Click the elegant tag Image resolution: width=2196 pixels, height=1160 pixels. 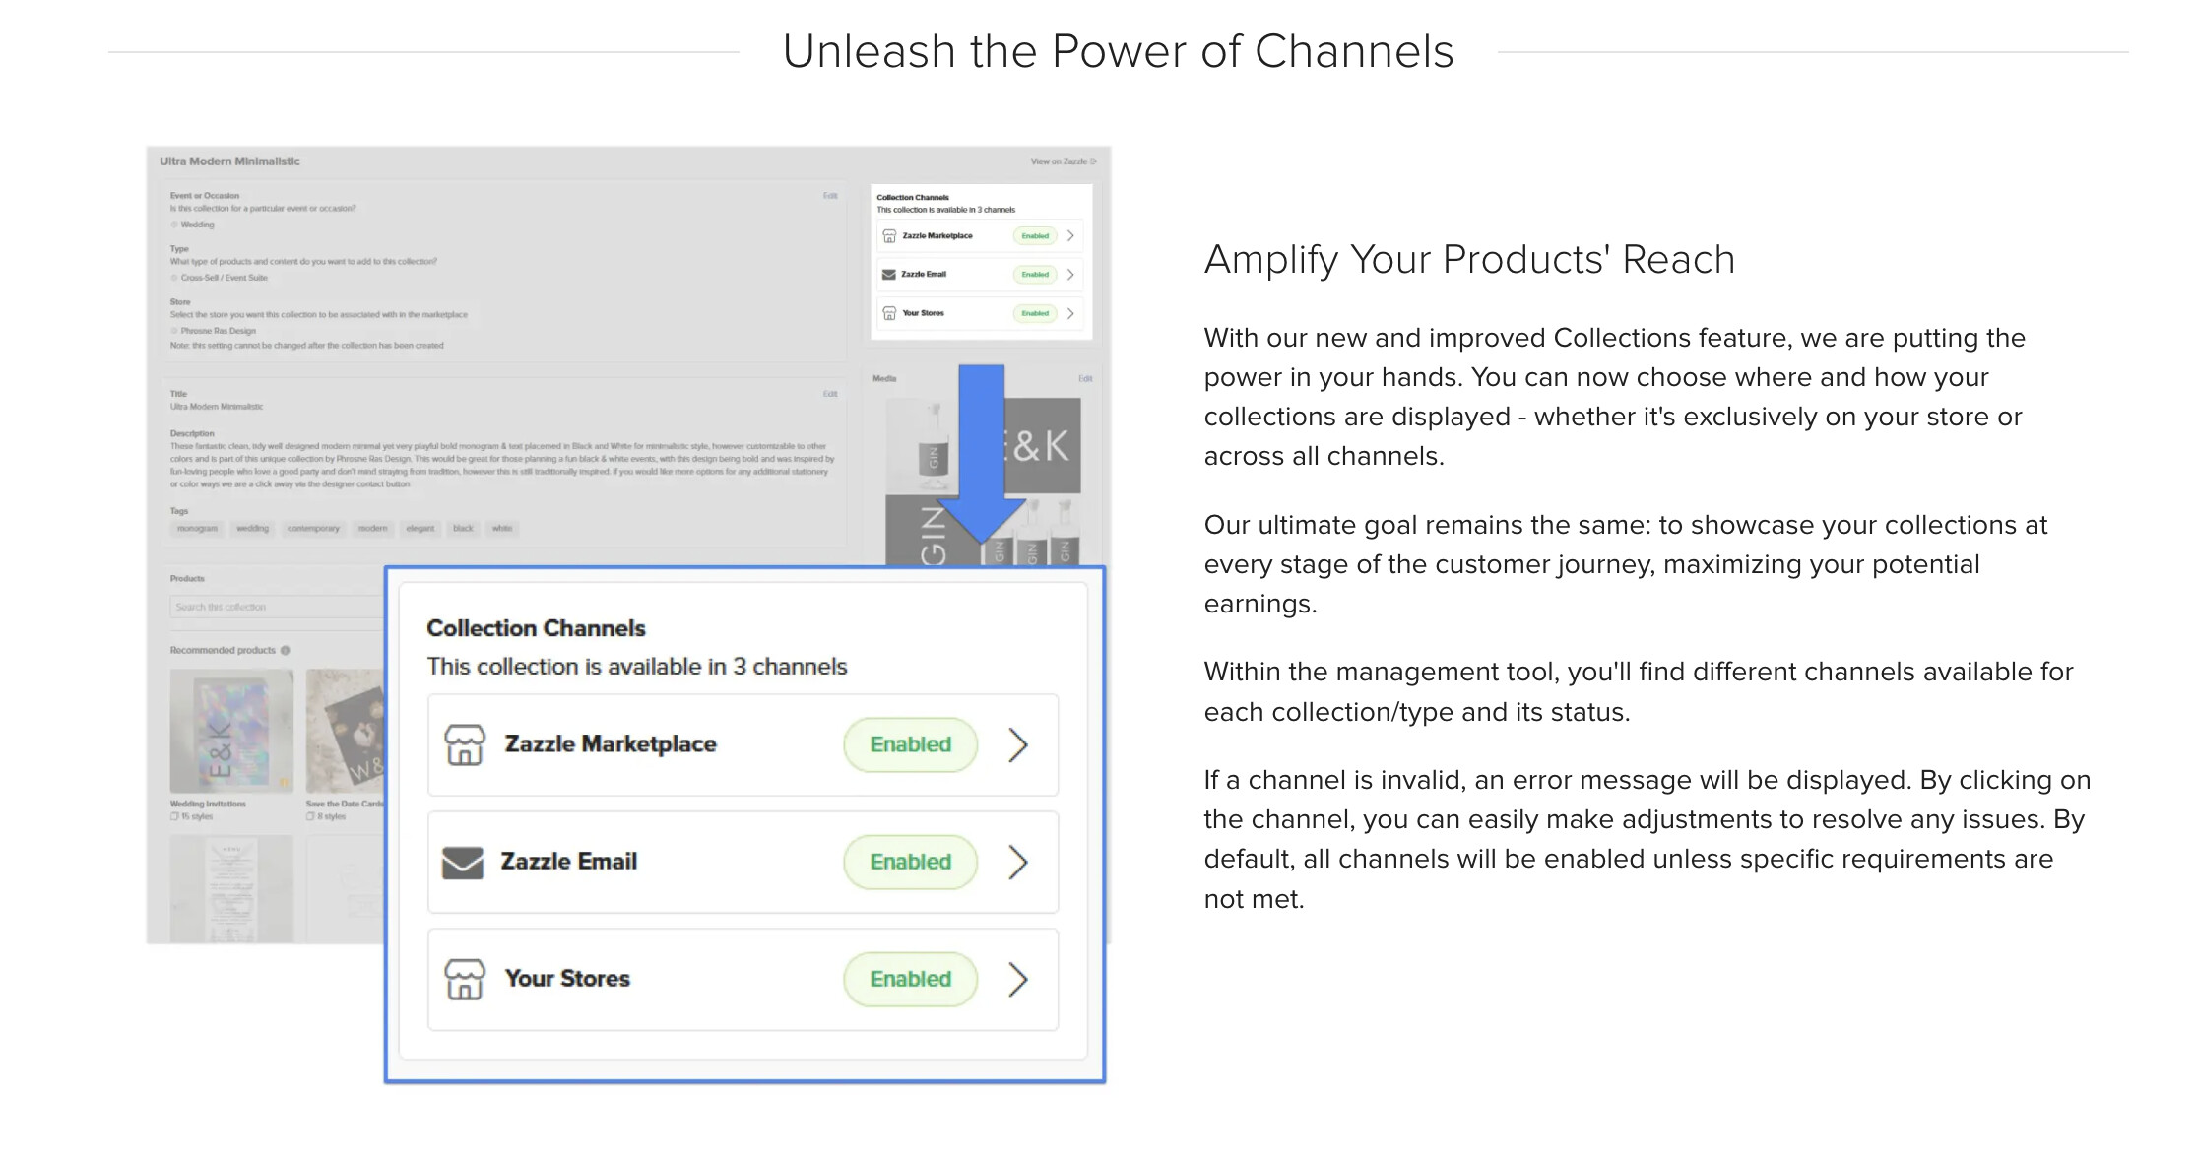click(420, 529)
